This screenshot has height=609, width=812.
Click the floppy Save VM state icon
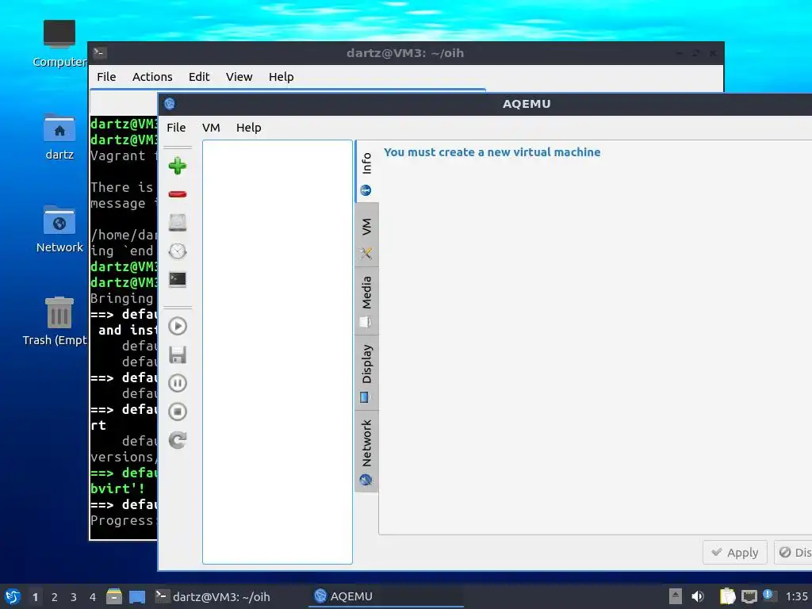177,354
